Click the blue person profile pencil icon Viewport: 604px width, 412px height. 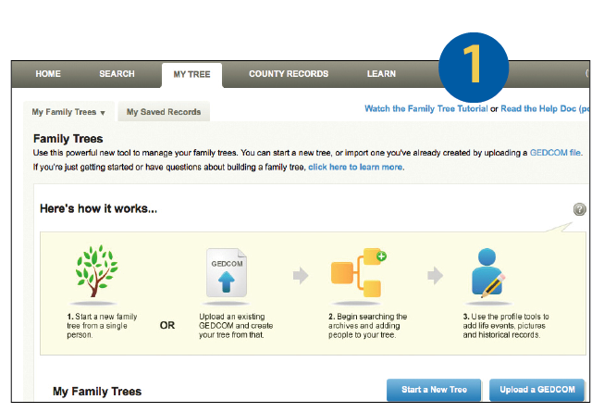click(488, 273)
